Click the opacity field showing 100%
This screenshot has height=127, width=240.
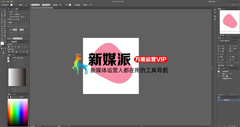point(61,5)
